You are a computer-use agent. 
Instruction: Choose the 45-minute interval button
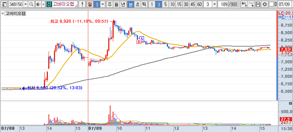[x=193, y=4]
